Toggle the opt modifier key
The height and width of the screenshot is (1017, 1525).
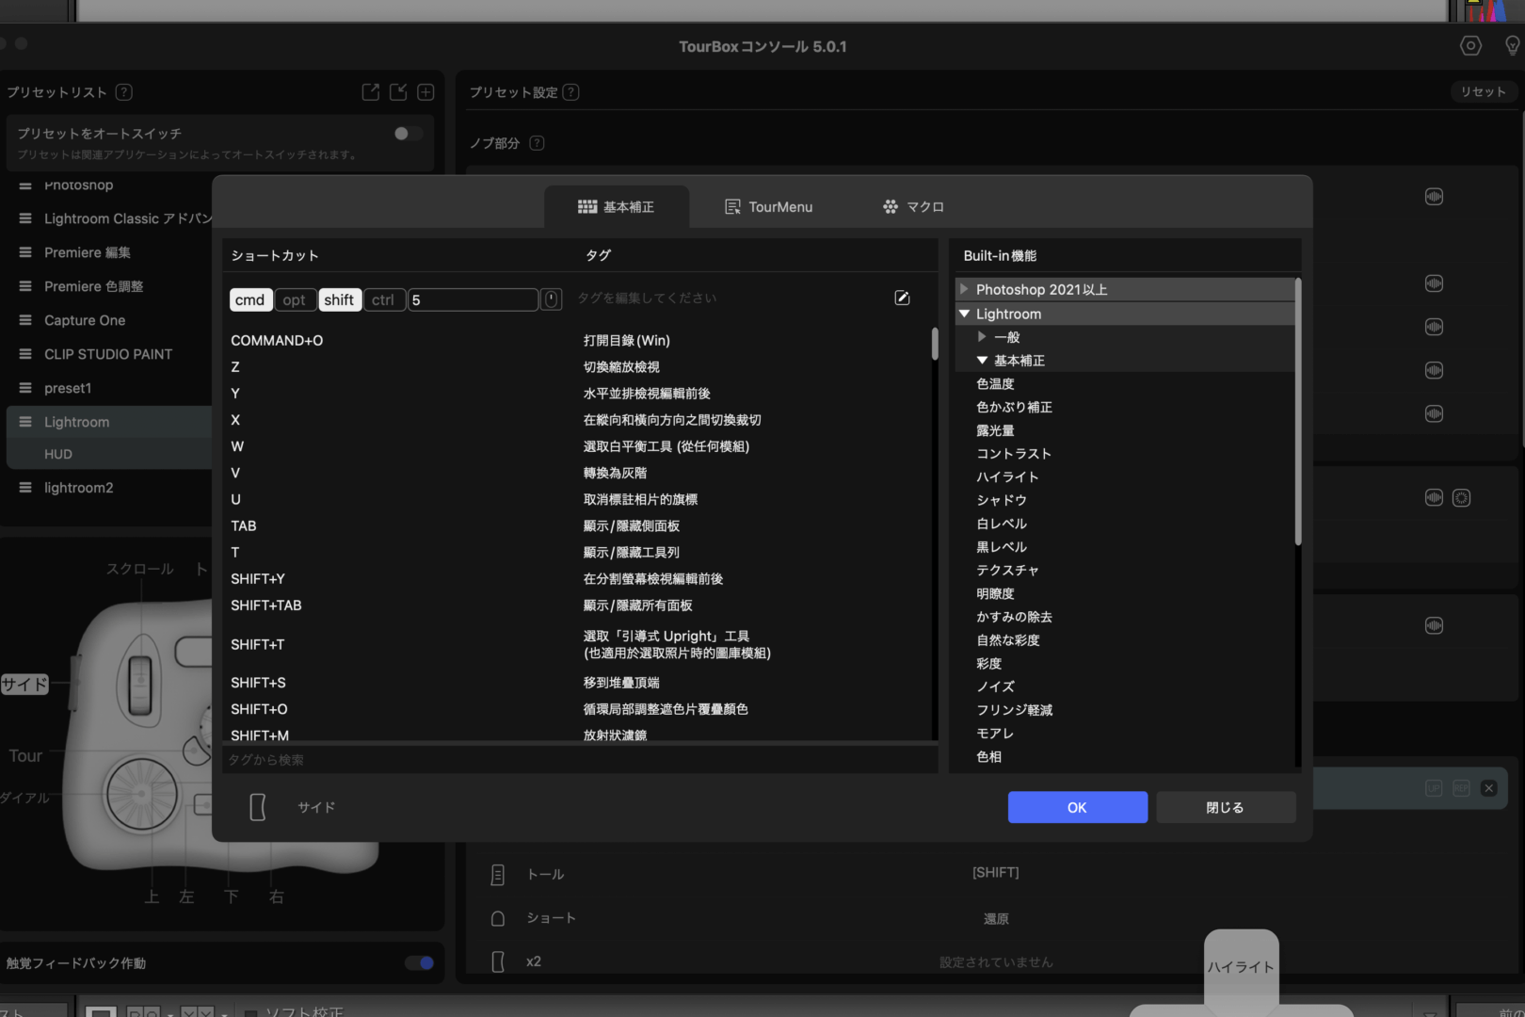point(294,299)
